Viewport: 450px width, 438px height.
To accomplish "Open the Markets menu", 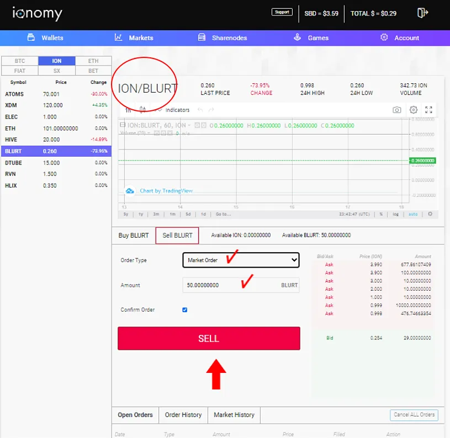I will [x=141, y=38].
